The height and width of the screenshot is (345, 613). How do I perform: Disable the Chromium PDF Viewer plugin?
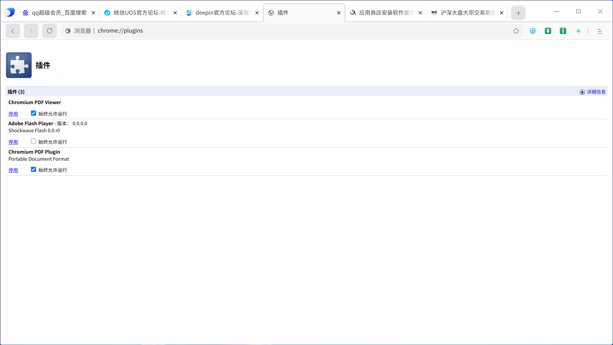pyautogui.click(x=13, y=114)
